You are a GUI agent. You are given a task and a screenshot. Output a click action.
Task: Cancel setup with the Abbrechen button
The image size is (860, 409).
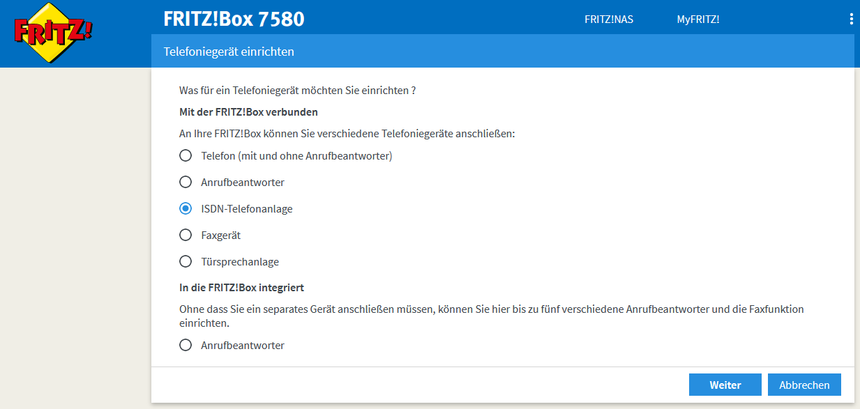click(804, 385)
